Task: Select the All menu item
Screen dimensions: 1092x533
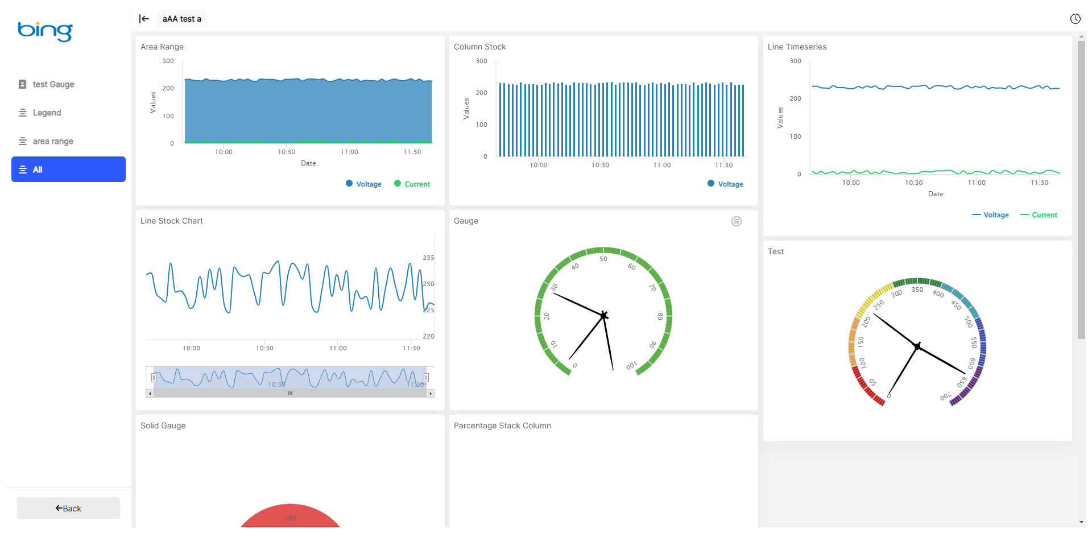Action: [x=68, y=170]
